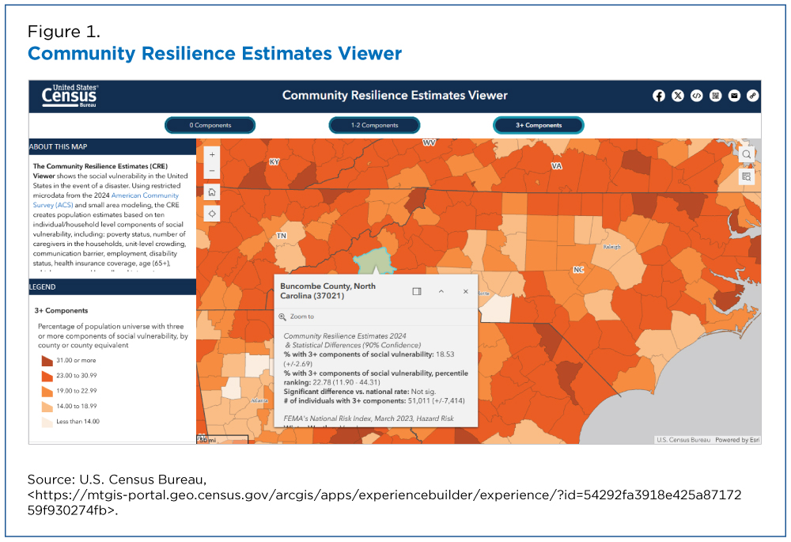
Task: Copy link with the chain icon
Action: click(x=753, y=96)
